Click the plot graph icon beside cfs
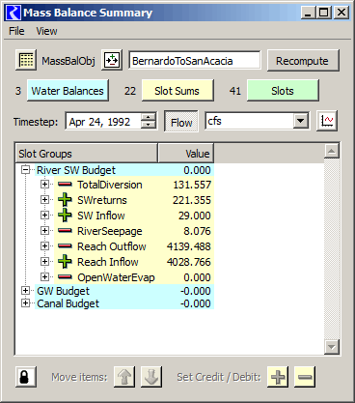This screenshot has height=403, width=355. click(x=327, y=121)
